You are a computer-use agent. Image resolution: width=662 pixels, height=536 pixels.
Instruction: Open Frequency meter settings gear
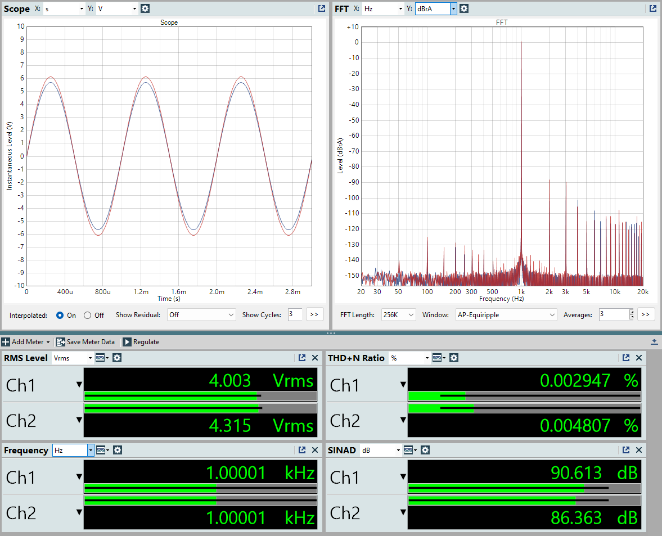[118, 451]
